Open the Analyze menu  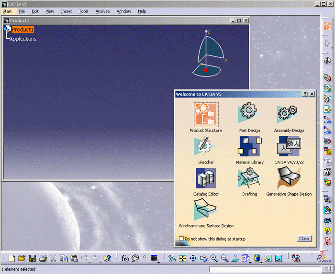[x=102, y=11]
